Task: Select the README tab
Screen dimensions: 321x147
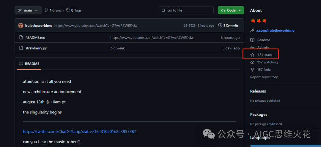Action: (29, 64)
